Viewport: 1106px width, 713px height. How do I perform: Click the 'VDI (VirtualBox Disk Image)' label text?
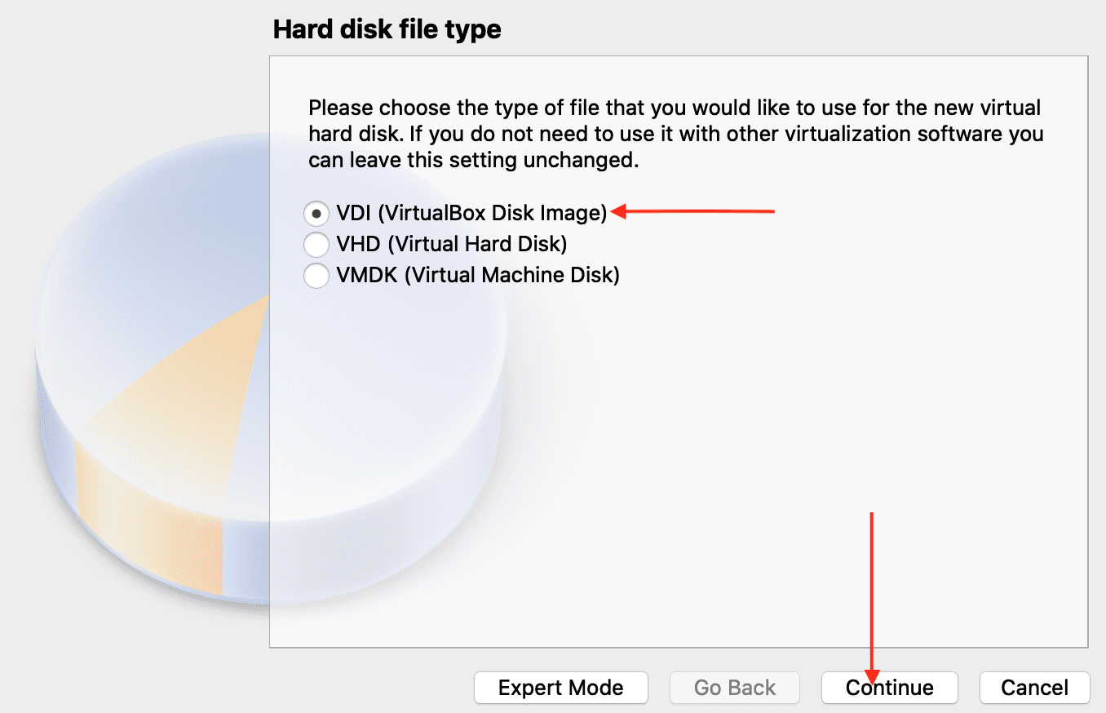tap(471, 213)
